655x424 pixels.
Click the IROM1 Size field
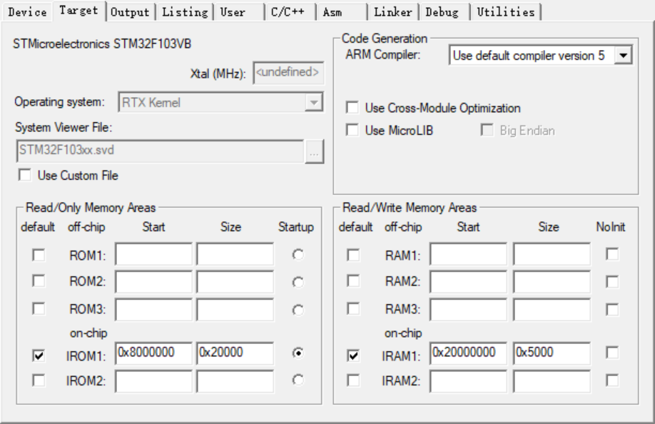point(235,353)
